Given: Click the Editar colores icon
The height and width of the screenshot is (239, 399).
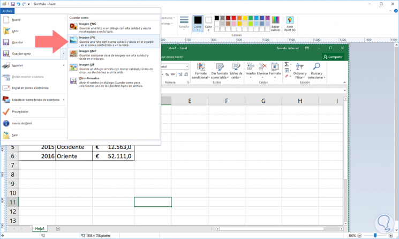Looking at the screenshot, I should 275,24.
